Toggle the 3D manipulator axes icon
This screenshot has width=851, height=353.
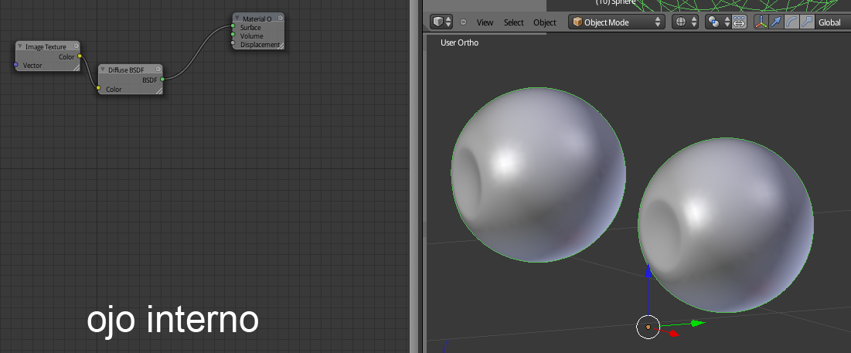[x=761, y=22]
